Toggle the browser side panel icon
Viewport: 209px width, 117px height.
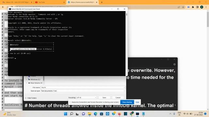[x=197, y=7]
